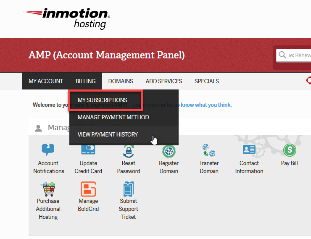Viewport: 311px width, 239px height.
Task: Click the Update Credit Card label
Action: pos(88,167)
